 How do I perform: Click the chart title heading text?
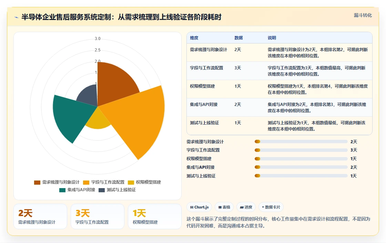click(x=121, y=17)
